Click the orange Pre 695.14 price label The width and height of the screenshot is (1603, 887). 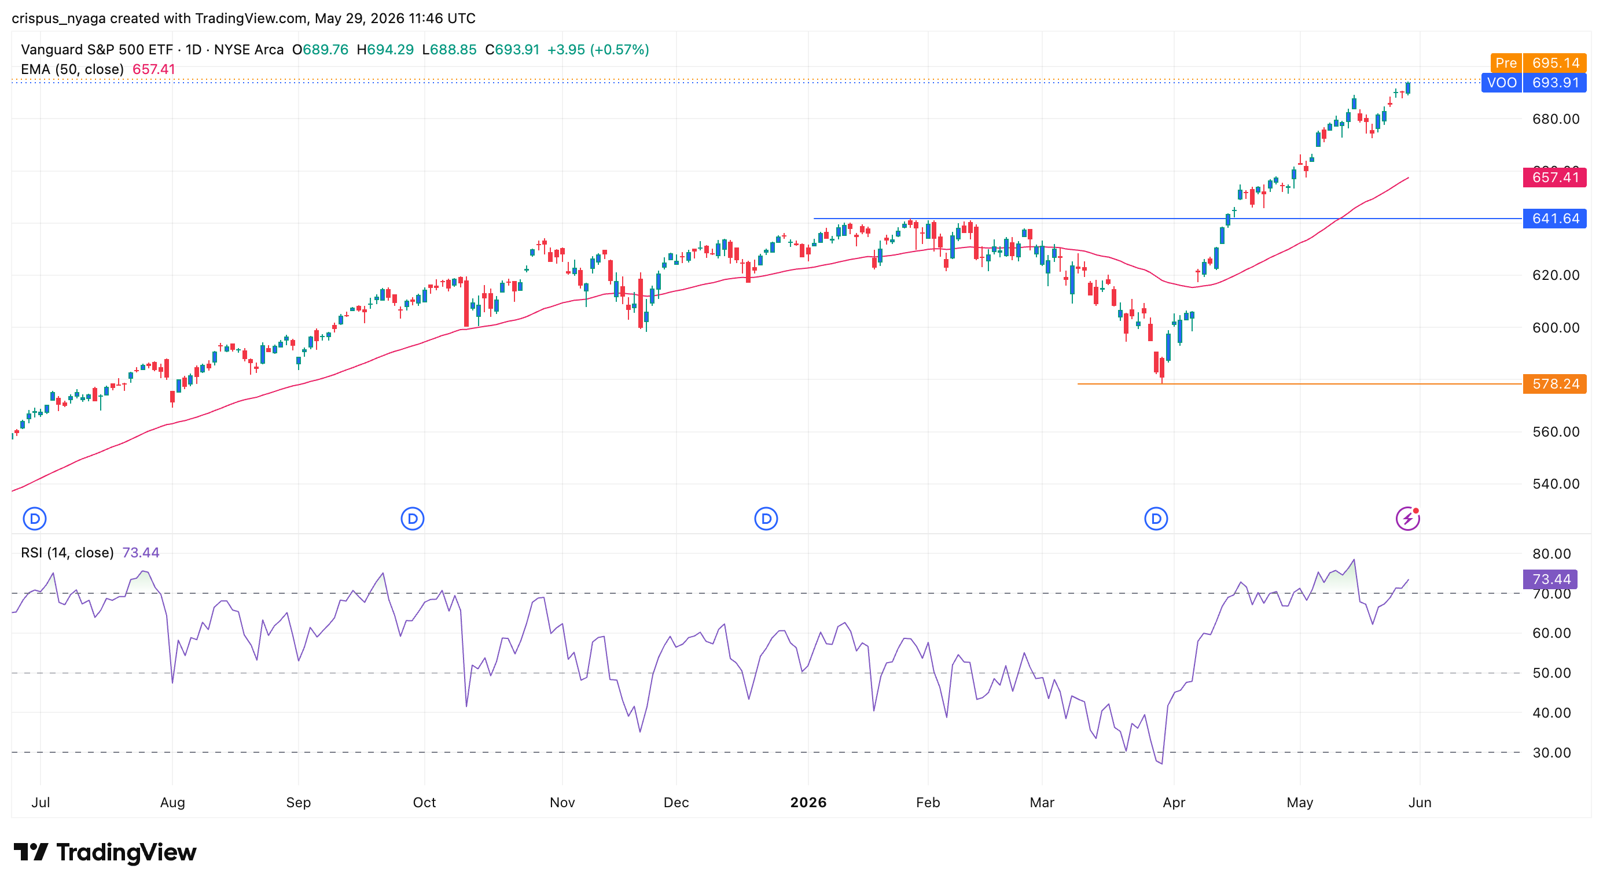click(1538, 63)
